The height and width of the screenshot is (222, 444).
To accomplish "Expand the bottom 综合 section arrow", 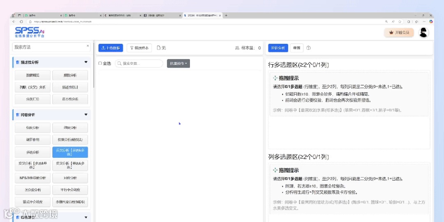I will pos(86,217).
